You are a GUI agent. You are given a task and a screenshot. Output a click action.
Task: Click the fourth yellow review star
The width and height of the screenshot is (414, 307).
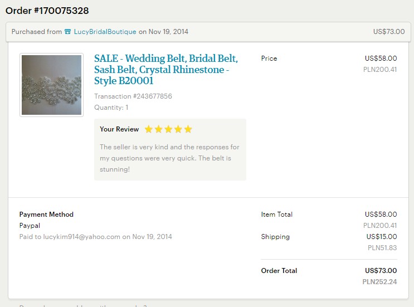[x=178, y=129]
